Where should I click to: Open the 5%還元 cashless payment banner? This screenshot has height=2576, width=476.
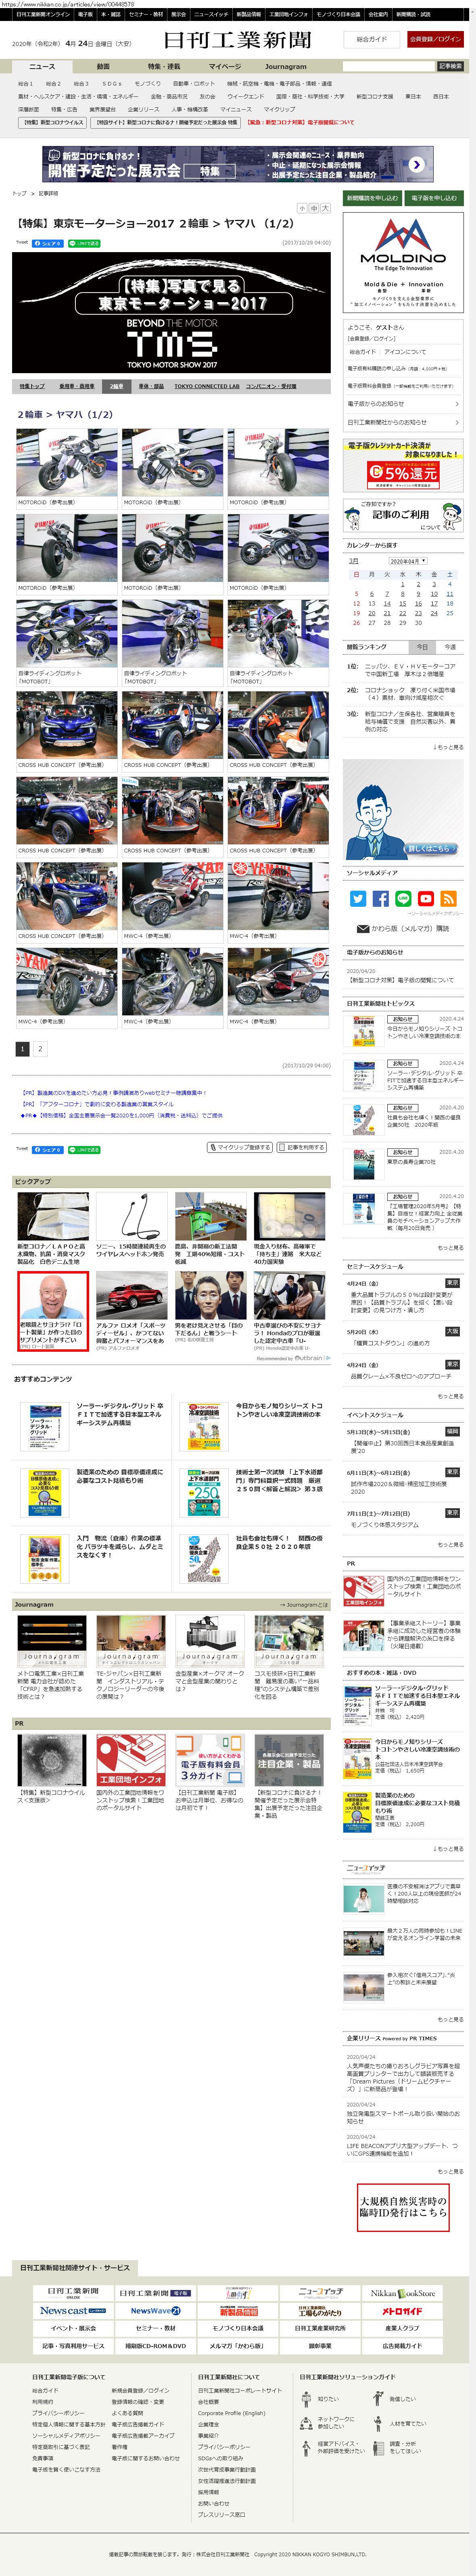(403, 465)
